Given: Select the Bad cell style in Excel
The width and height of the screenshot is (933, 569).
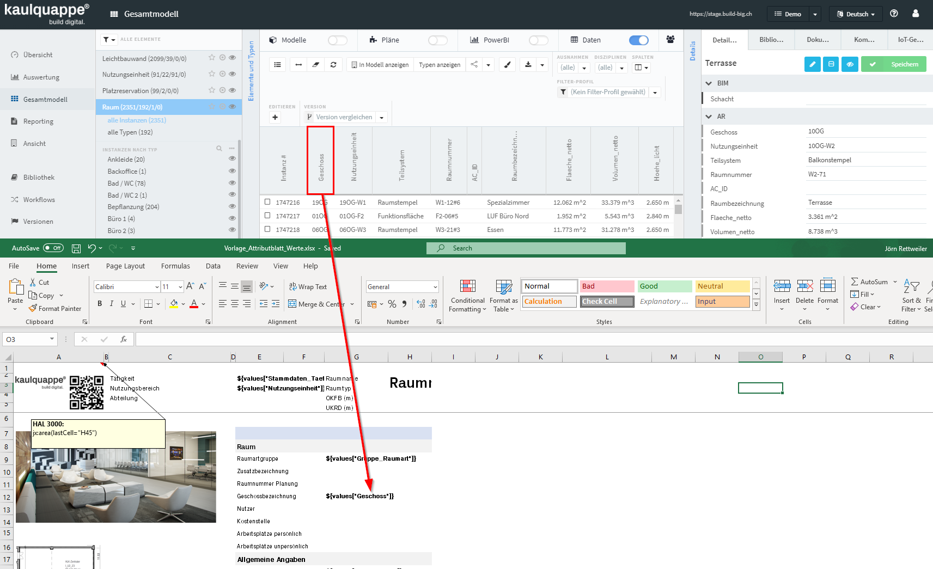Looking at the screenshot, I should pos(607,286).
